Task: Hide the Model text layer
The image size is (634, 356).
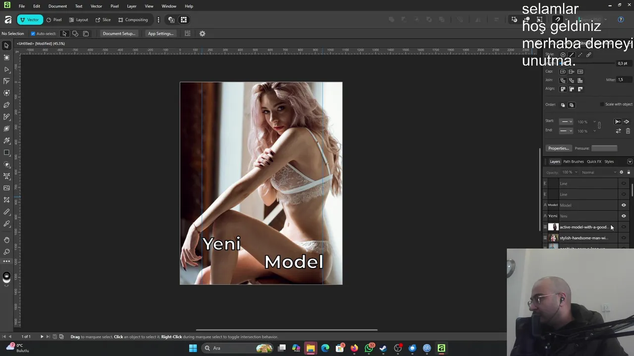Action: [624, 205]
